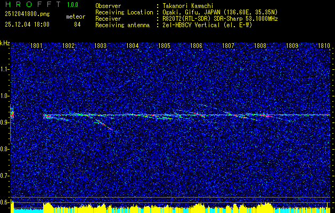
Task: Click the 0.9 kHz axis label
Action: tap(4, 122)
